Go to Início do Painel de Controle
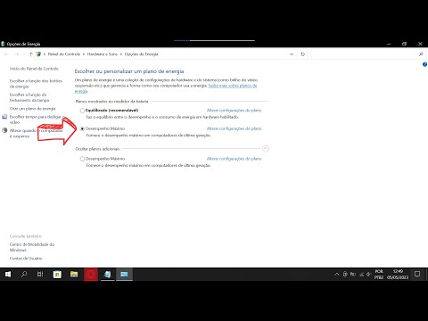This screenshot has height=321, width=428. pos(34,69)
